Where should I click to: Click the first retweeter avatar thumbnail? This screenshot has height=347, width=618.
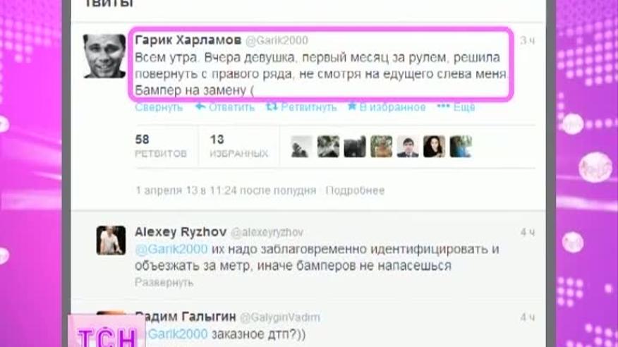[x=301, y=147]
